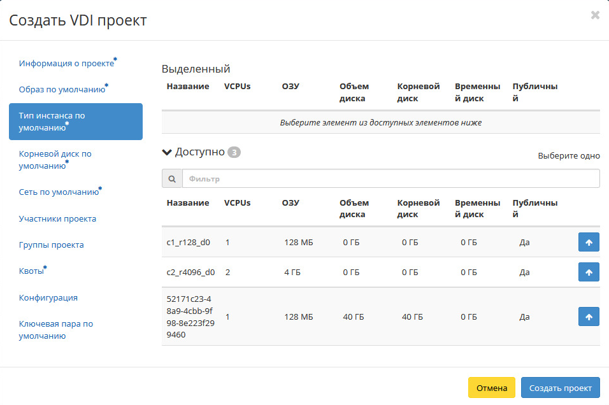Open Участники проекта step
Screen dimensions: 609x405
tap(57, 218)
